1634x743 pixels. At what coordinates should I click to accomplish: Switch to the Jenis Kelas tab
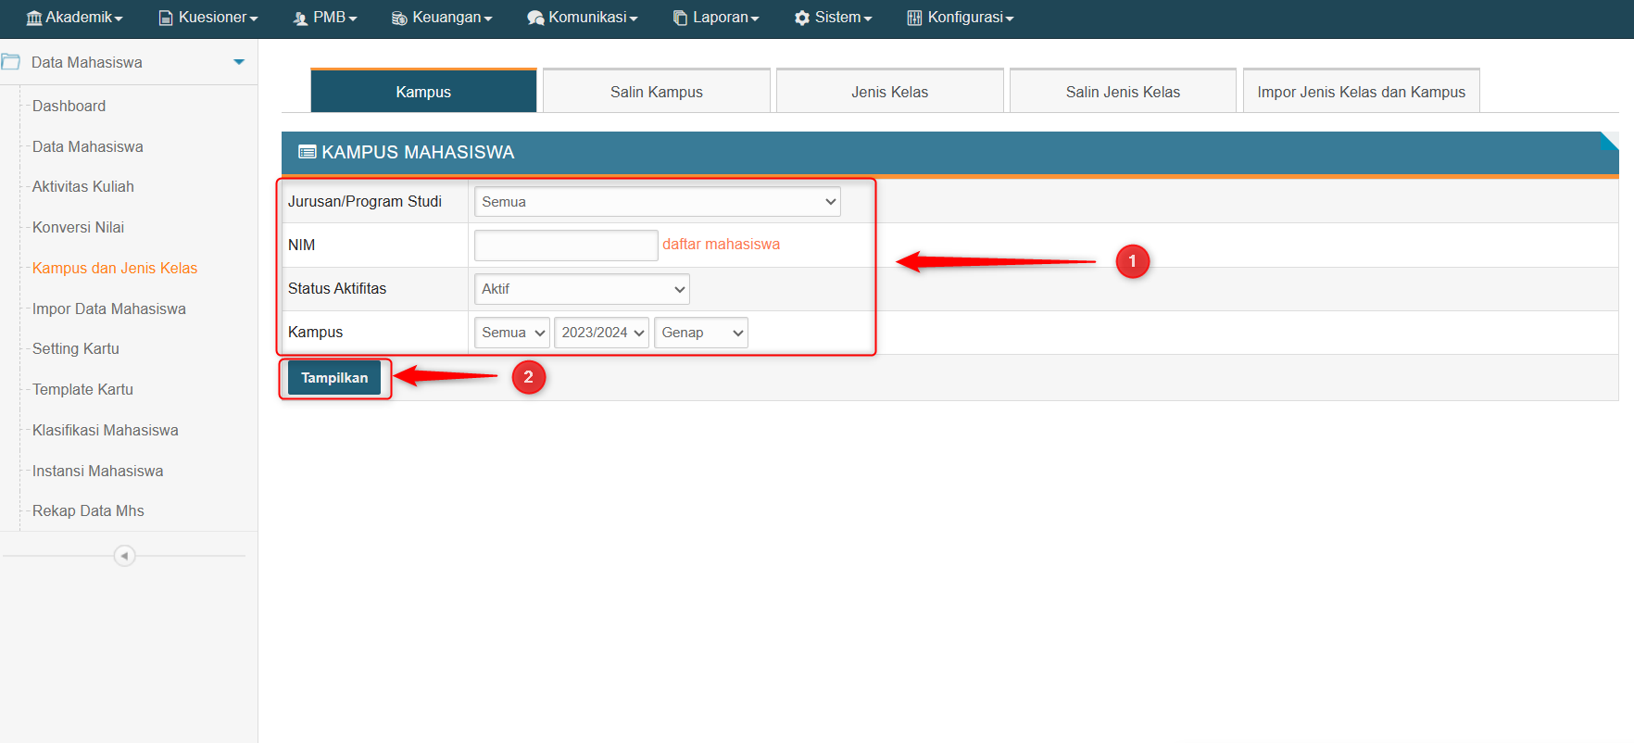pos(889,92)
